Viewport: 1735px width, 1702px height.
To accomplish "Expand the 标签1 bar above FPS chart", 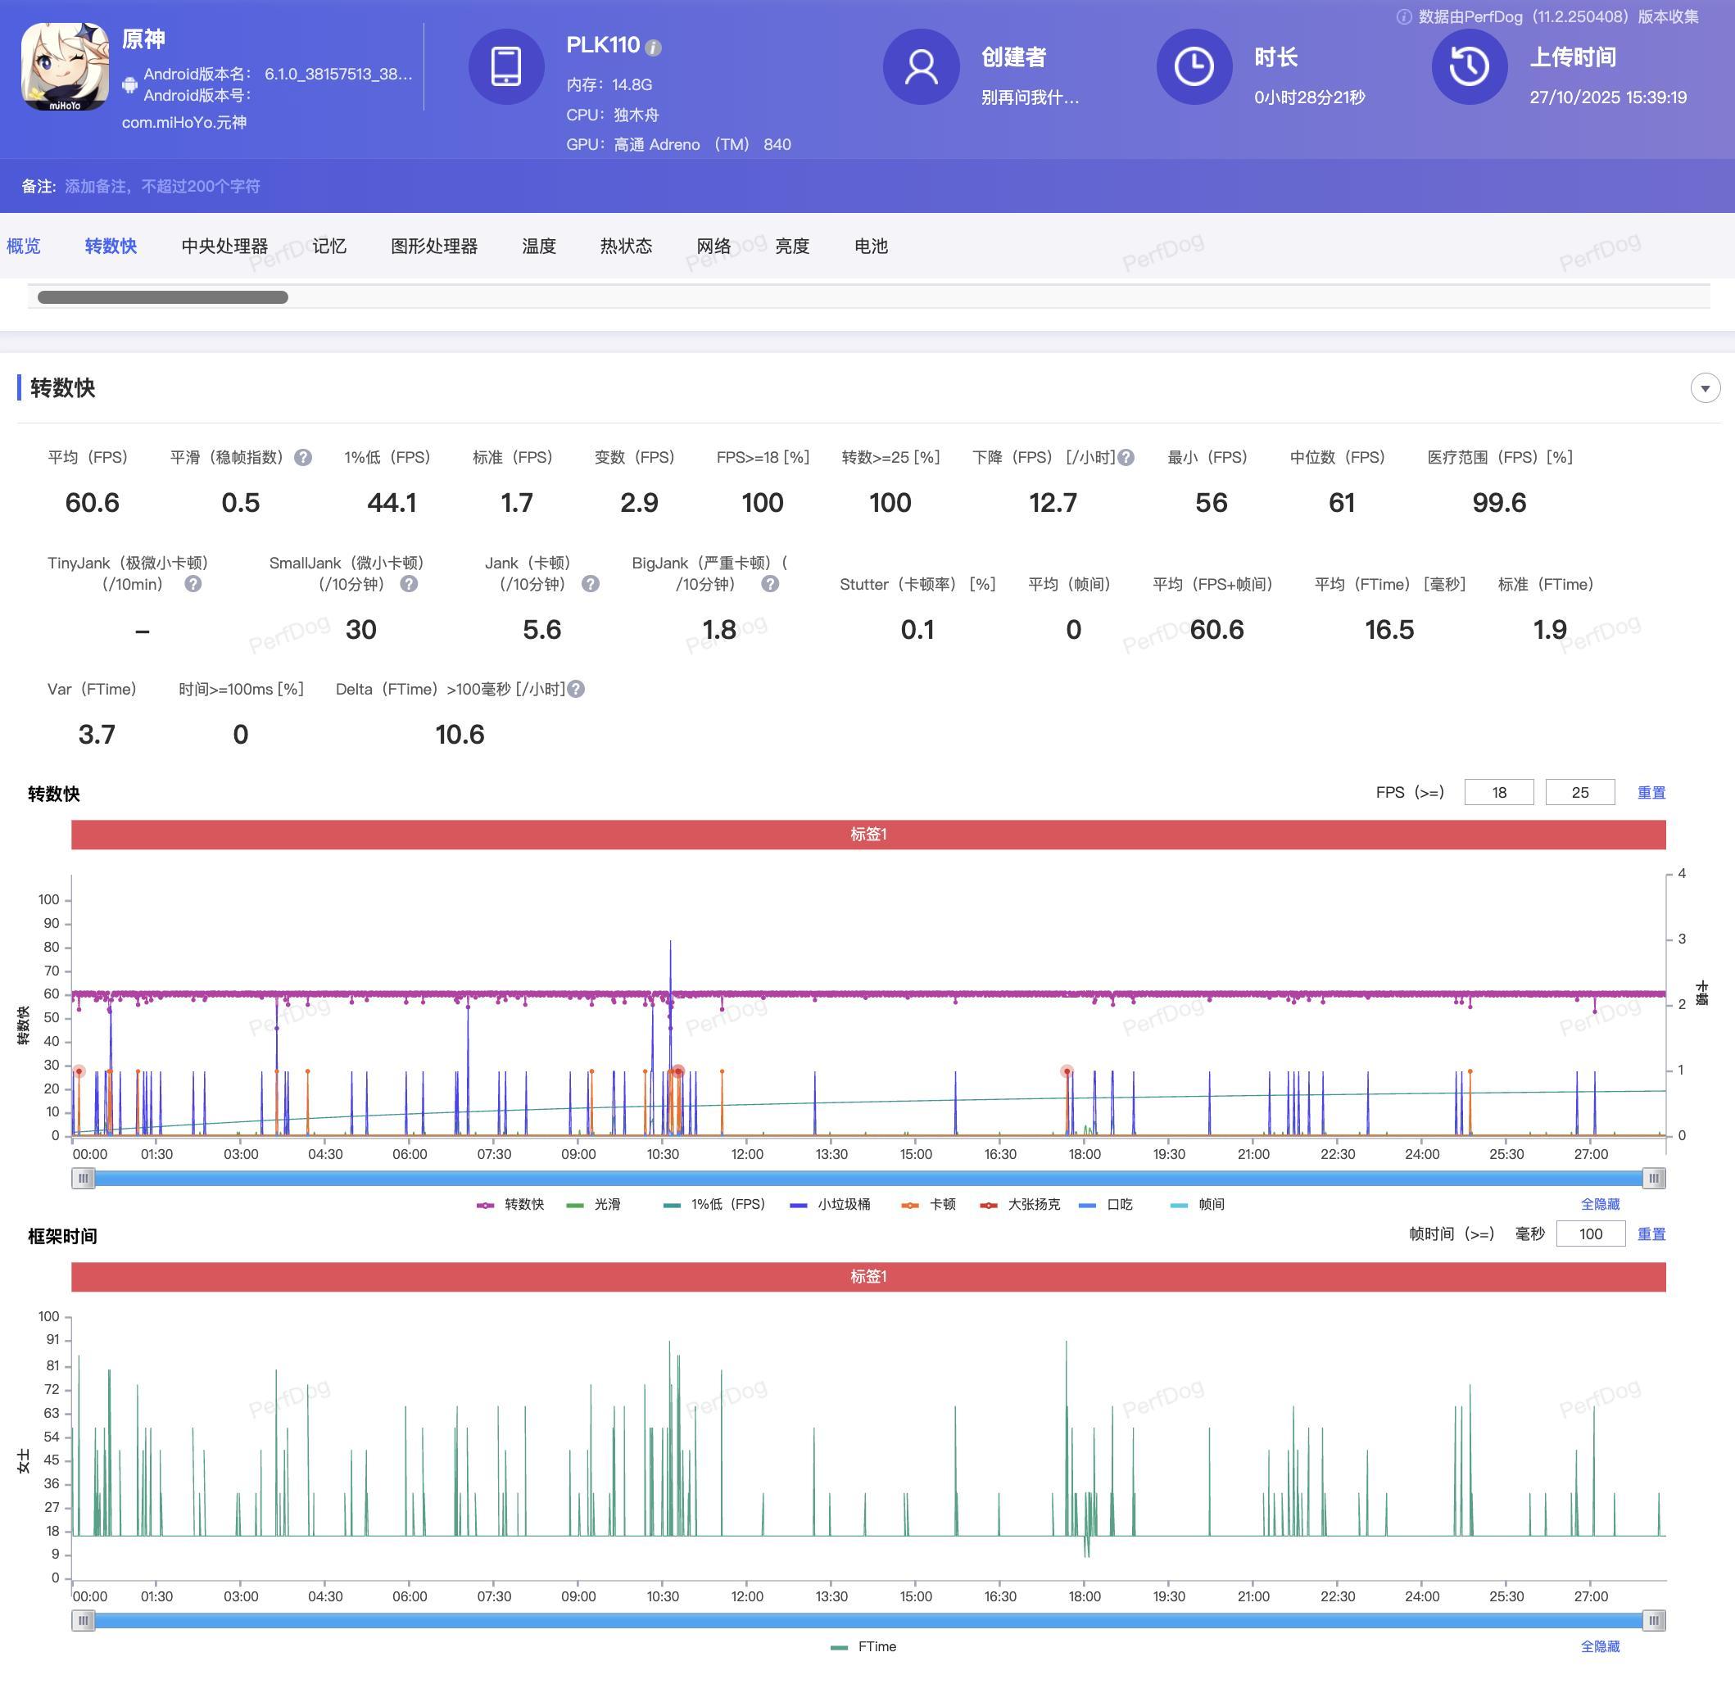I will click(868, 834).
